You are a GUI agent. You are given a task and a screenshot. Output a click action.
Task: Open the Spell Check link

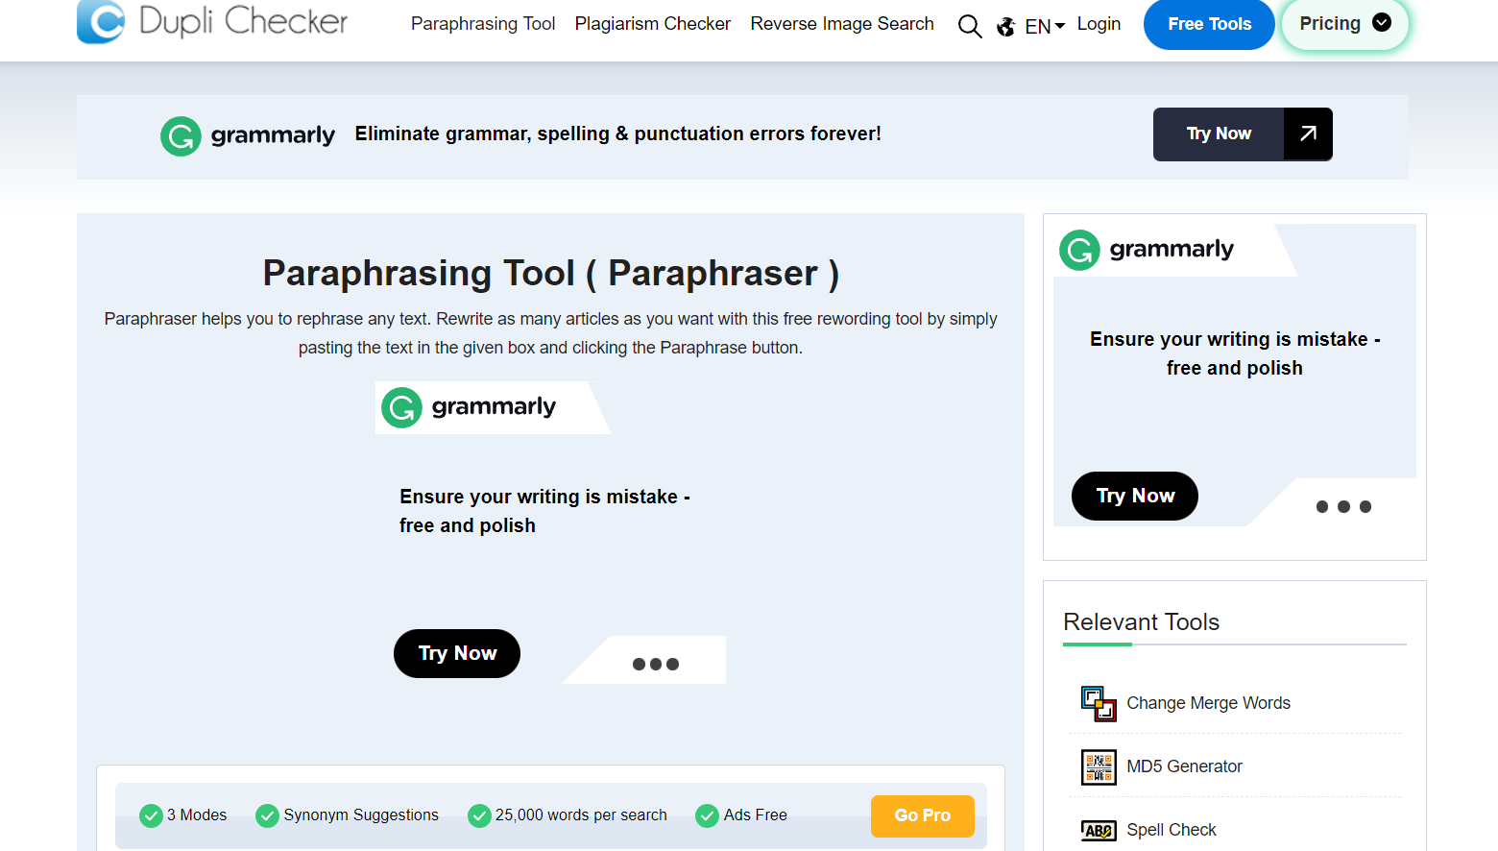[1171, 830]
